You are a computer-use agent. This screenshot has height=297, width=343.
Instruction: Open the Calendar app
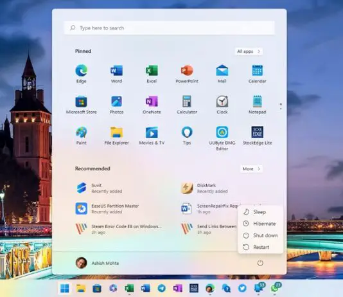tap(257, 74)
